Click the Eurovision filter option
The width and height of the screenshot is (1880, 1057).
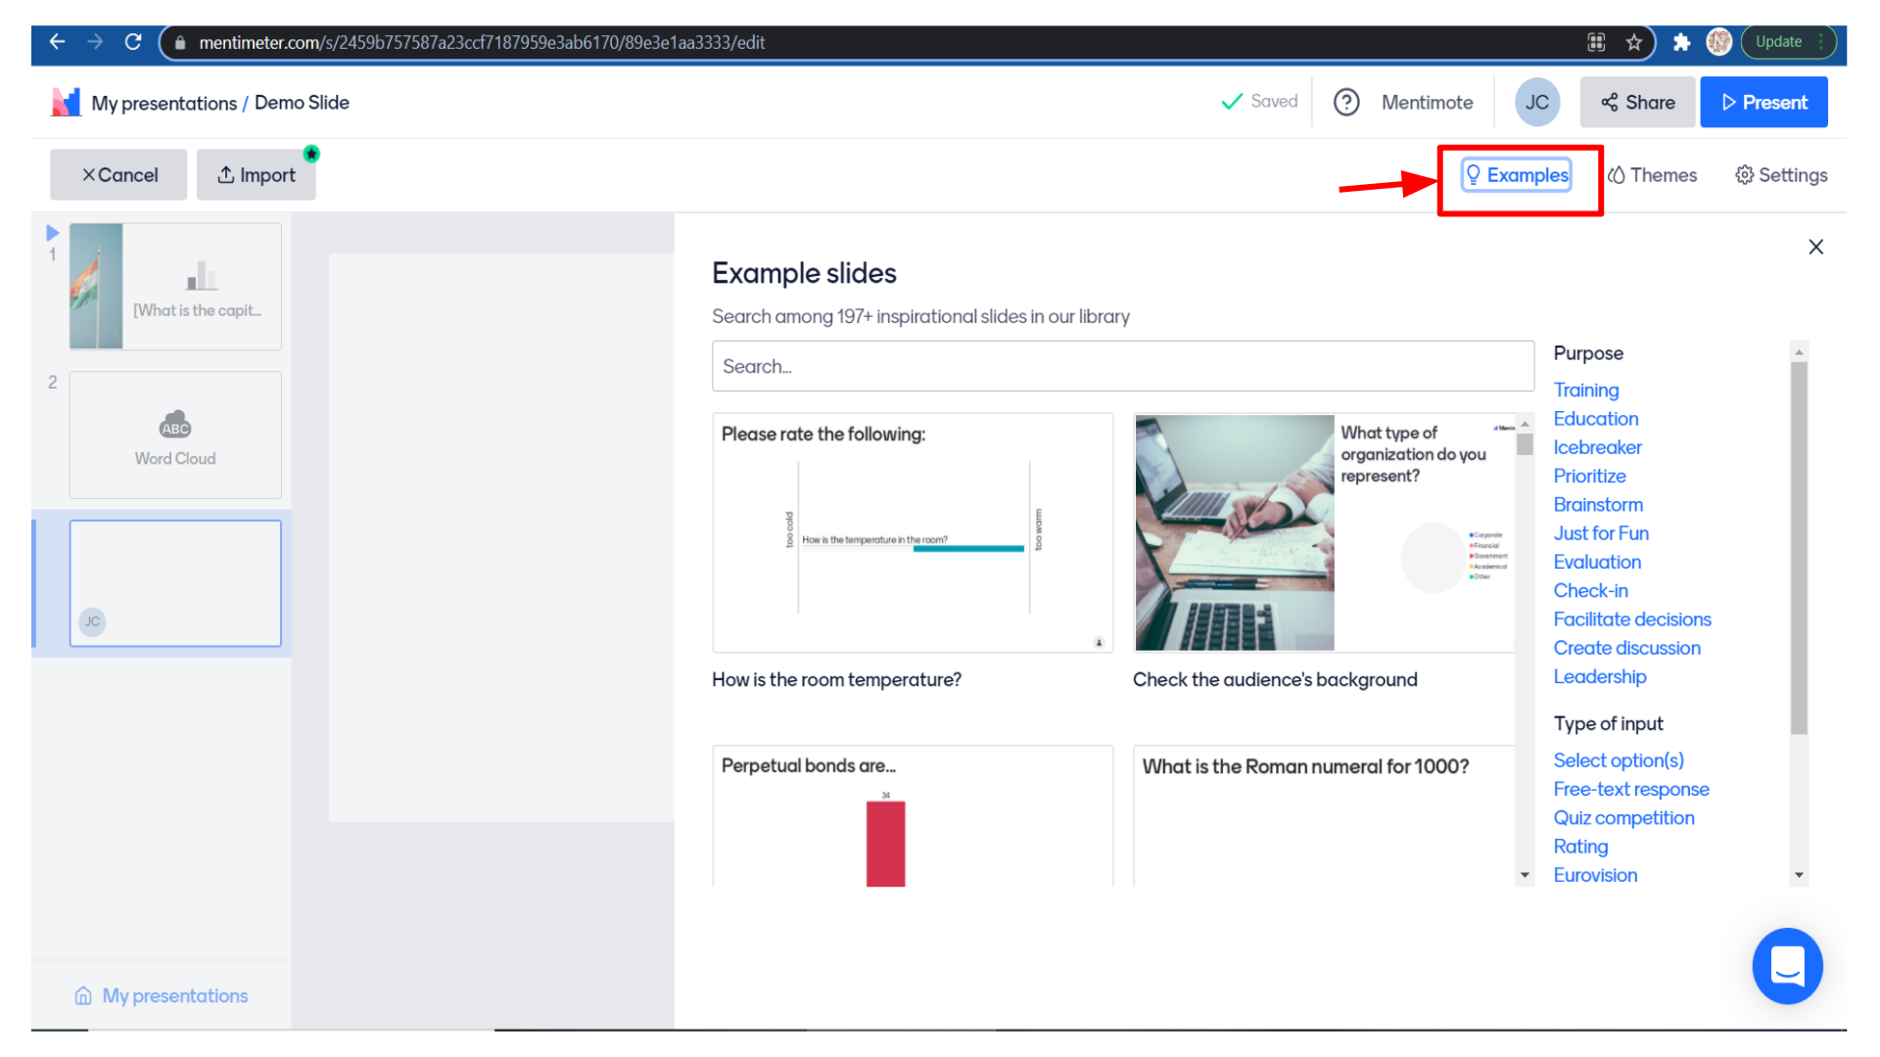coord(1597,875)
